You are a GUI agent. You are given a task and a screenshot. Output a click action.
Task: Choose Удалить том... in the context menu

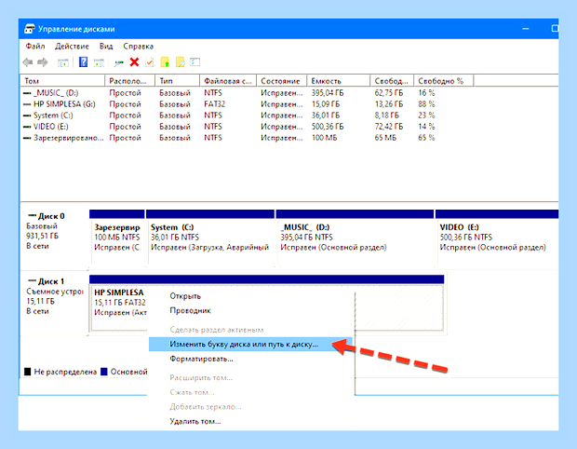[251, 421]
